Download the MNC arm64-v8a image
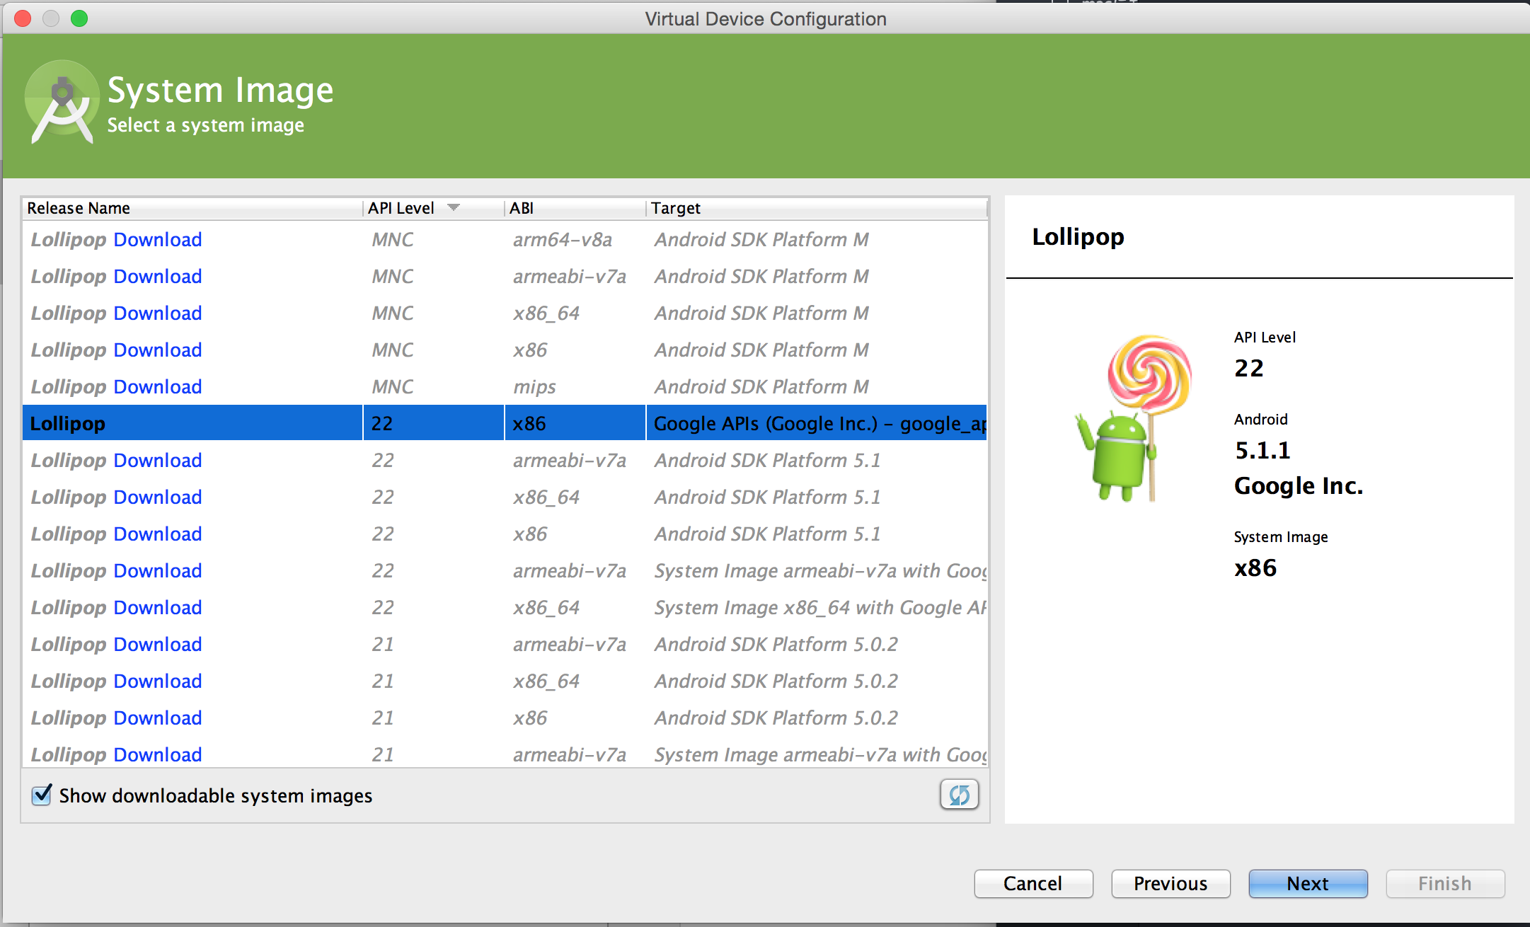Image resolution: width=1530 pixels, height=927 pixels. pos(158,240)
